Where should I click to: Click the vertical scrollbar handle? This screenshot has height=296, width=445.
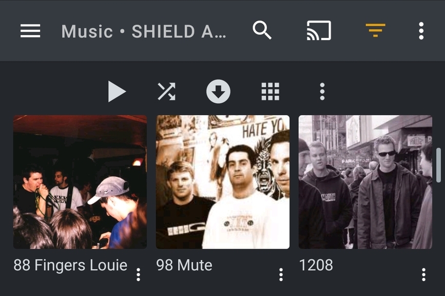[x=438, y=165]
